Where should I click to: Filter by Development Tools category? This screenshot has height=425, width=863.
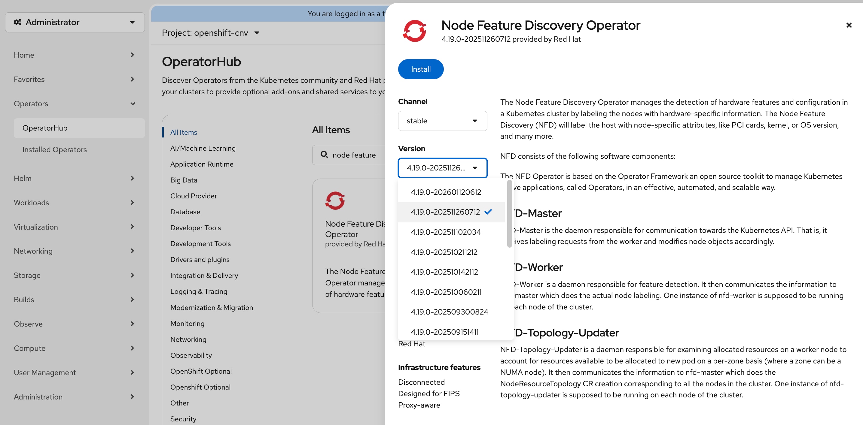(x=200, y=244)
